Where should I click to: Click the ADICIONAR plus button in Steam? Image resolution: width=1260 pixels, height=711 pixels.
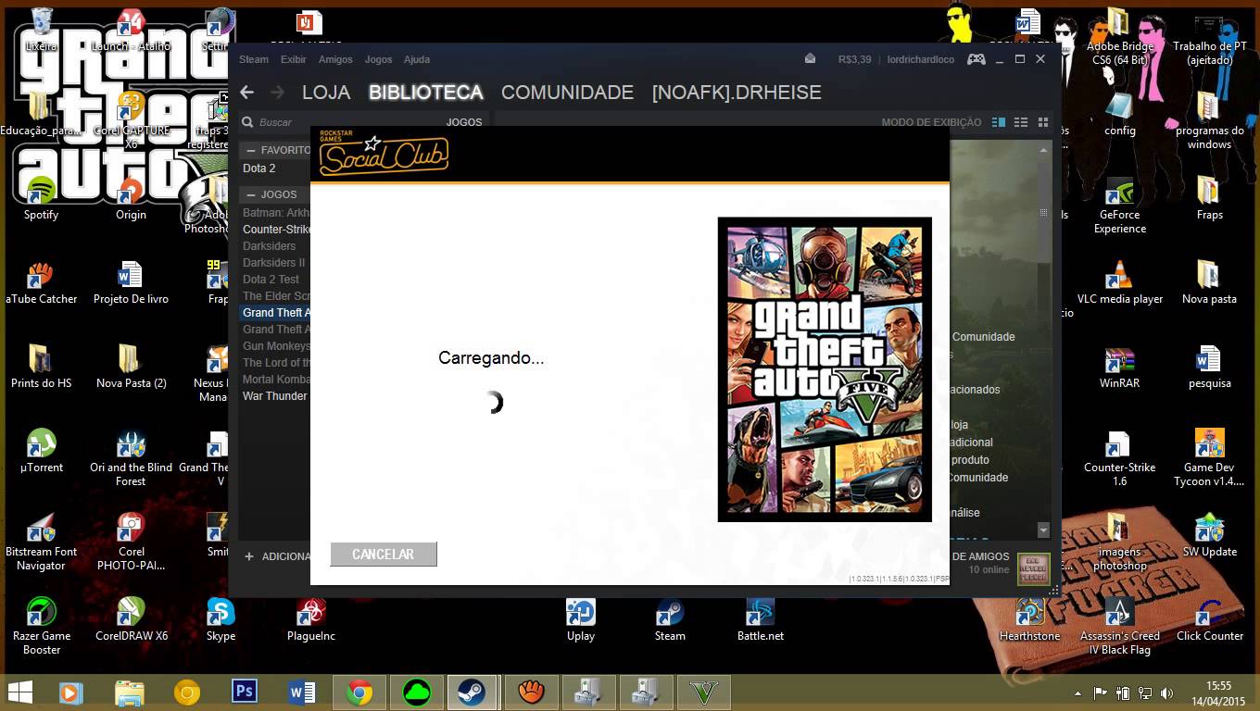click(249, 556)
